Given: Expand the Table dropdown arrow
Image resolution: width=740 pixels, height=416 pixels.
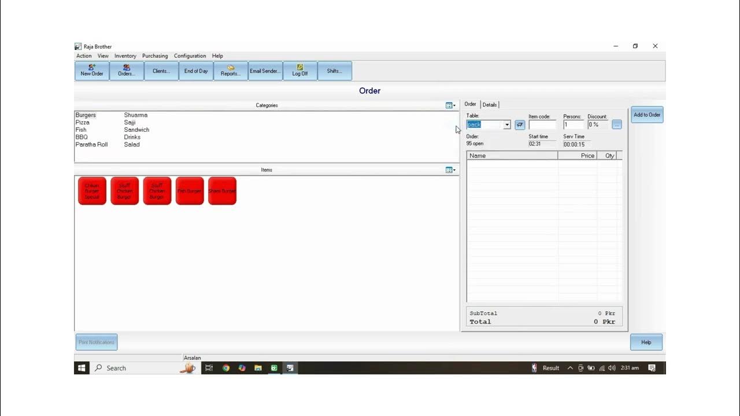Looking at the screenshot, I should click(x=507, y=125).
